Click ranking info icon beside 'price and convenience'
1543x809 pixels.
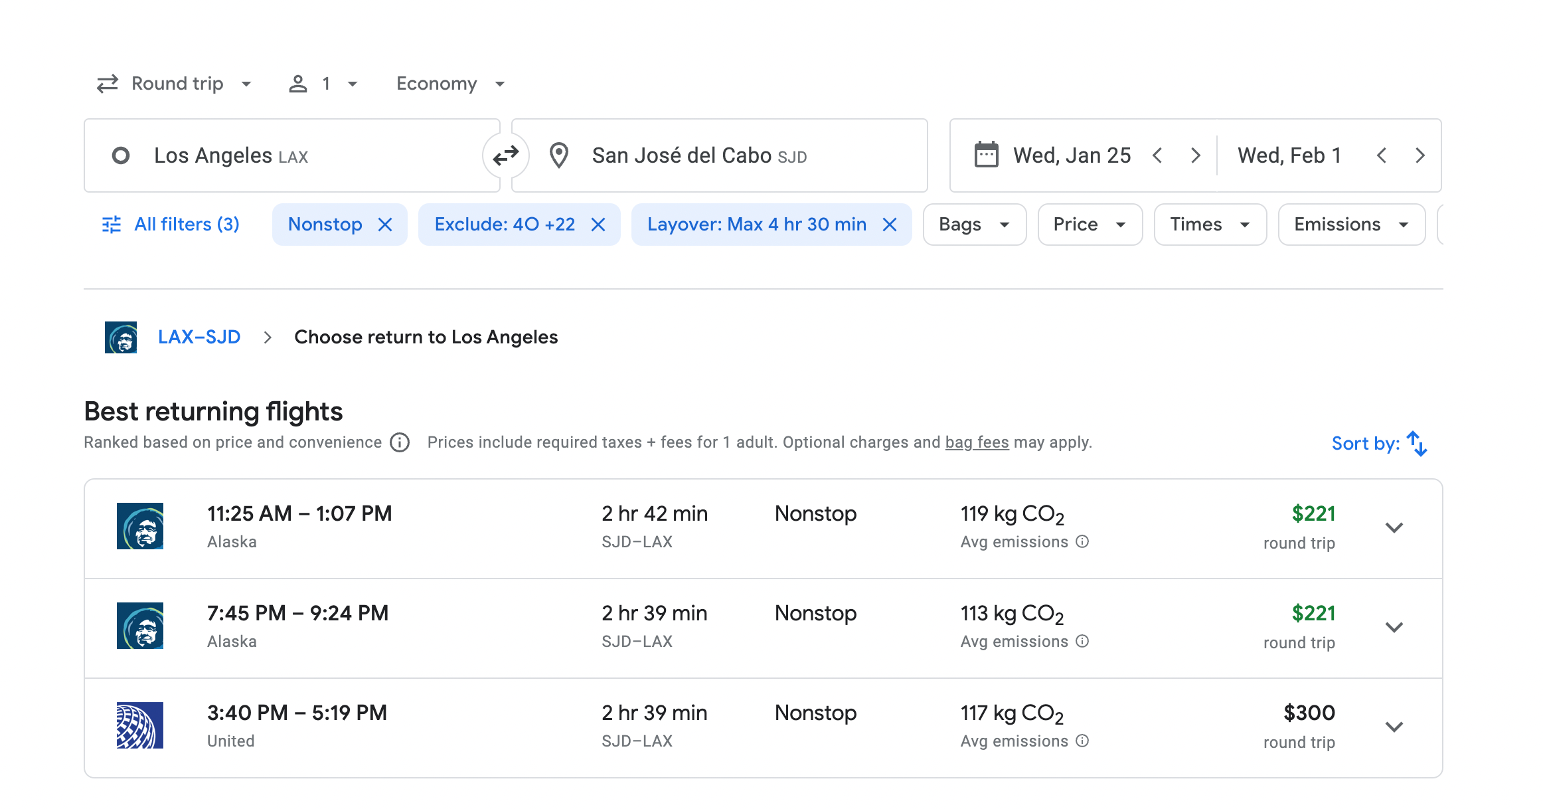point(400,442)
